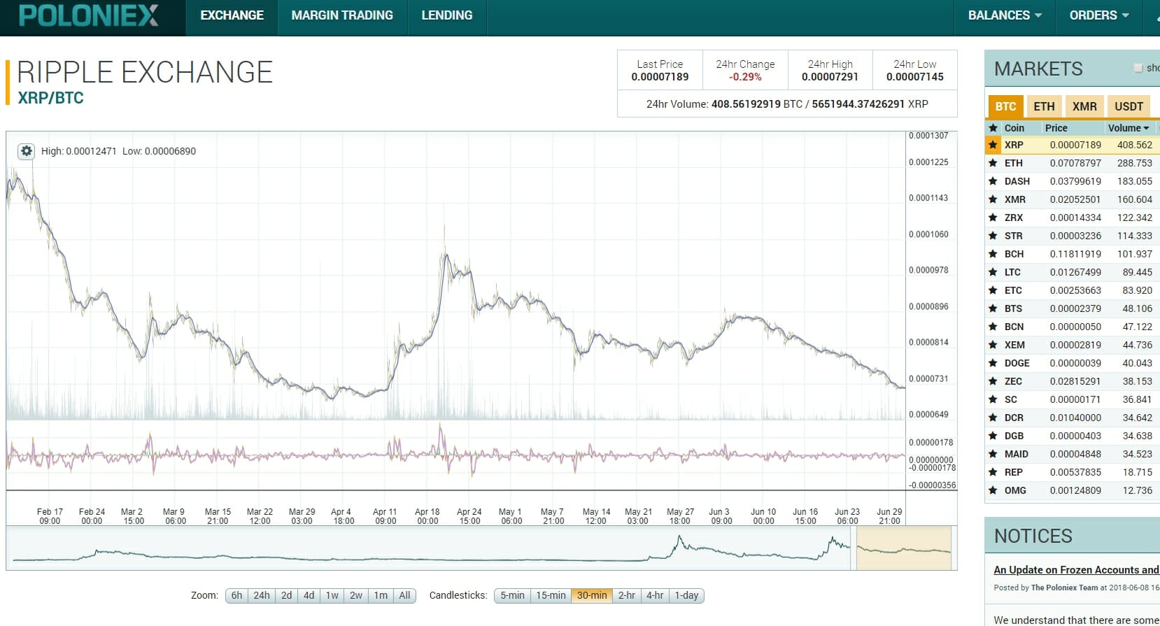Open the Balances dropdown menu

click(1005, 15)
